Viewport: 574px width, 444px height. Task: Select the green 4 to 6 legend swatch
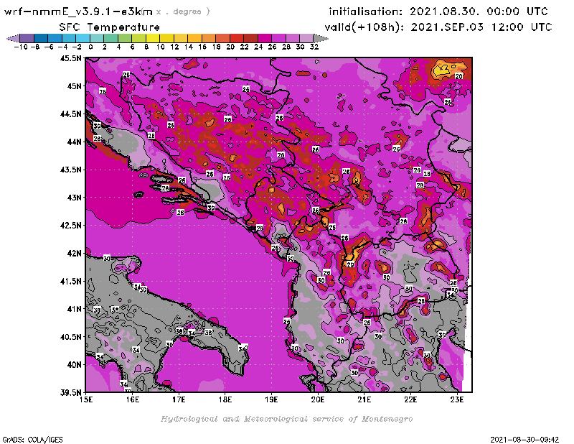125,38
